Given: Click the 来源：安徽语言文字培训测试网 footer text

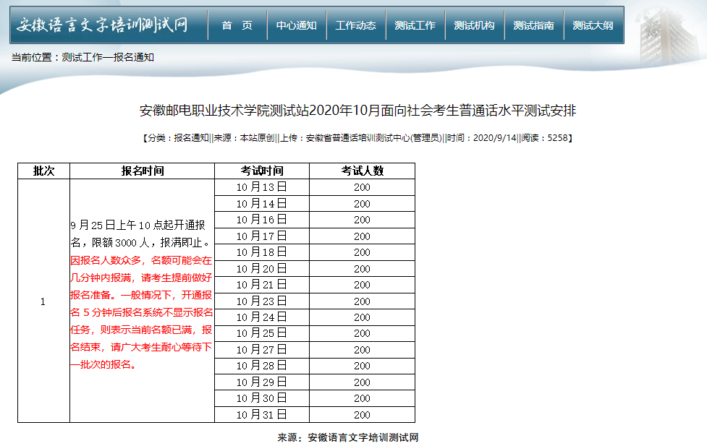Looking at the screenshot, I should coord(347,437).
